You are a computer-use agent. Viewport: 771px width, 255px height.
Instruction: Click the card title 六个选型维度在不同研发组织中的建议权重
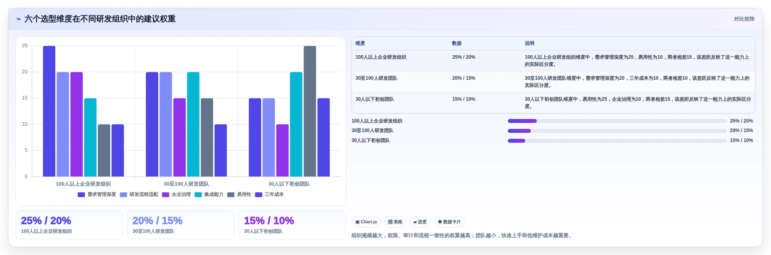pos(100,19)
